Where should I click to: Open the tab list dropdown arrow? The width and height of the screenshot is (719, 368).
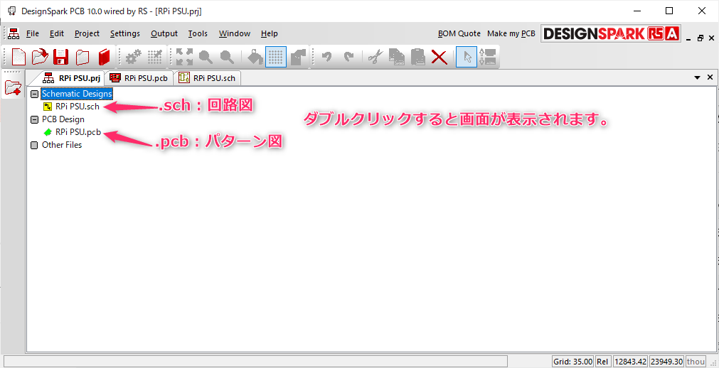pos(698,77)
